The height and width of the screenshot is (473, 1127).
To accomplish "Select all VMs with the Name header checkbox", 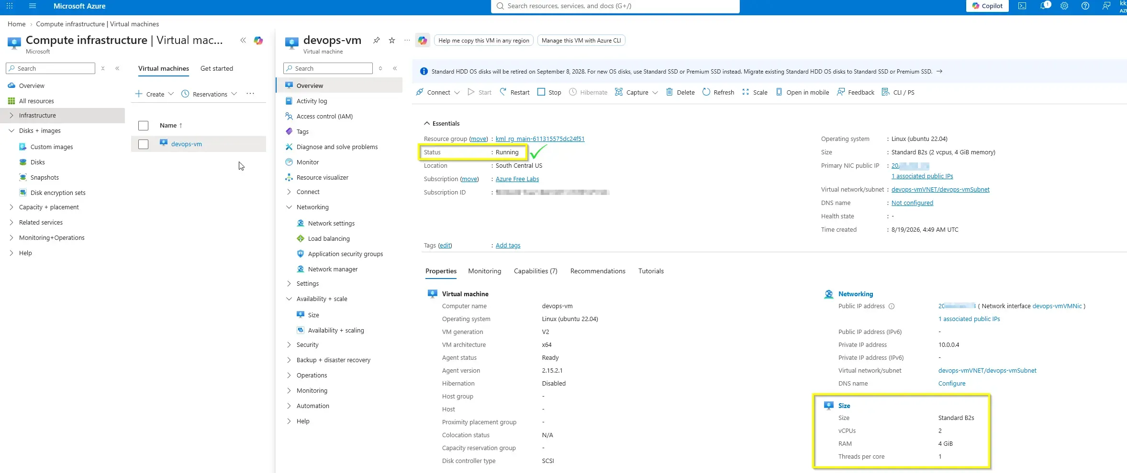I will [143, 126].
